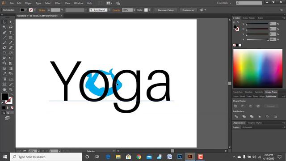Select the Blend tool
Screen dimensions: 286x161
11,74
